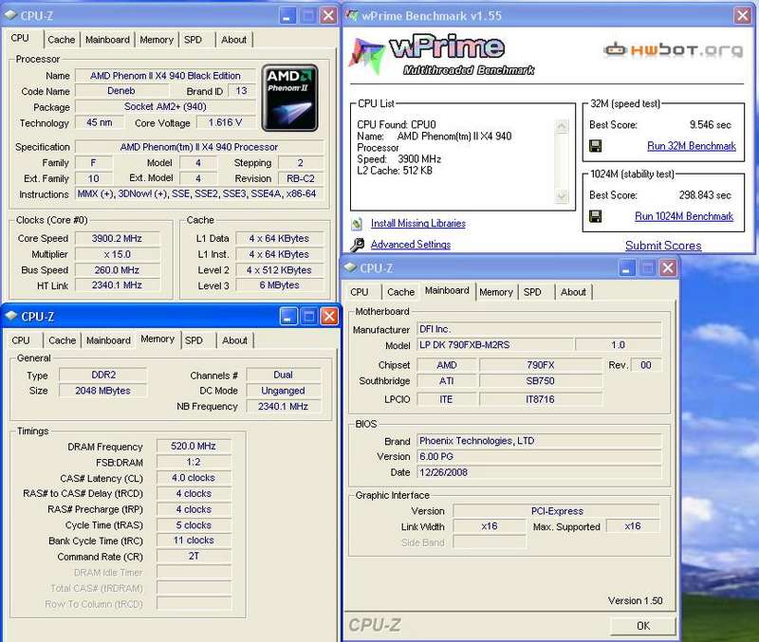Click the 1024M Best Score 298.843 sec
The height and width of the screenshot is (642, 759).
(705, 195)
